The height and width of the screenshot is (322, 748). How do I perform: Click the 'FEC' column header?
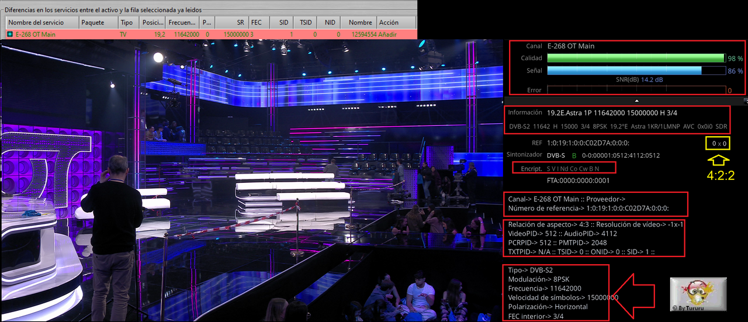click(x=259, y=22)
